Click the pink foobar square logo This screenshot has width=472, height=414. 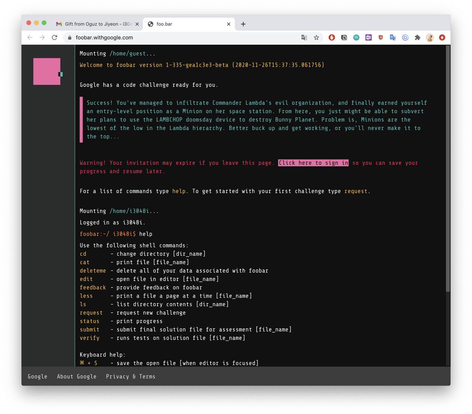point(47,71)
